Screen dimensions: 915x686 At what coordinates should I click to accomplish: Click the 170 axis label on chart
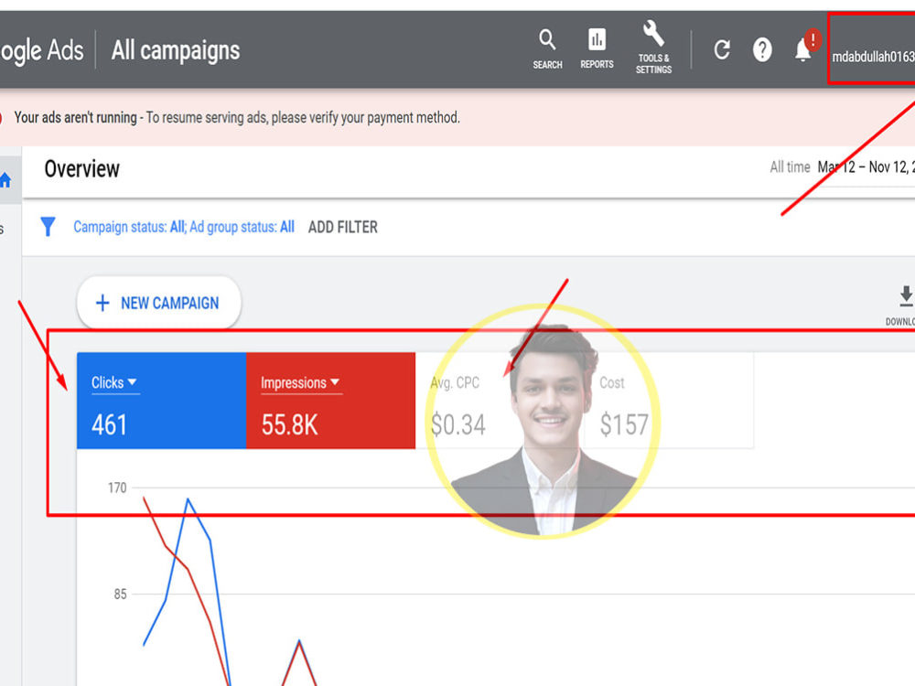(117, 488)
